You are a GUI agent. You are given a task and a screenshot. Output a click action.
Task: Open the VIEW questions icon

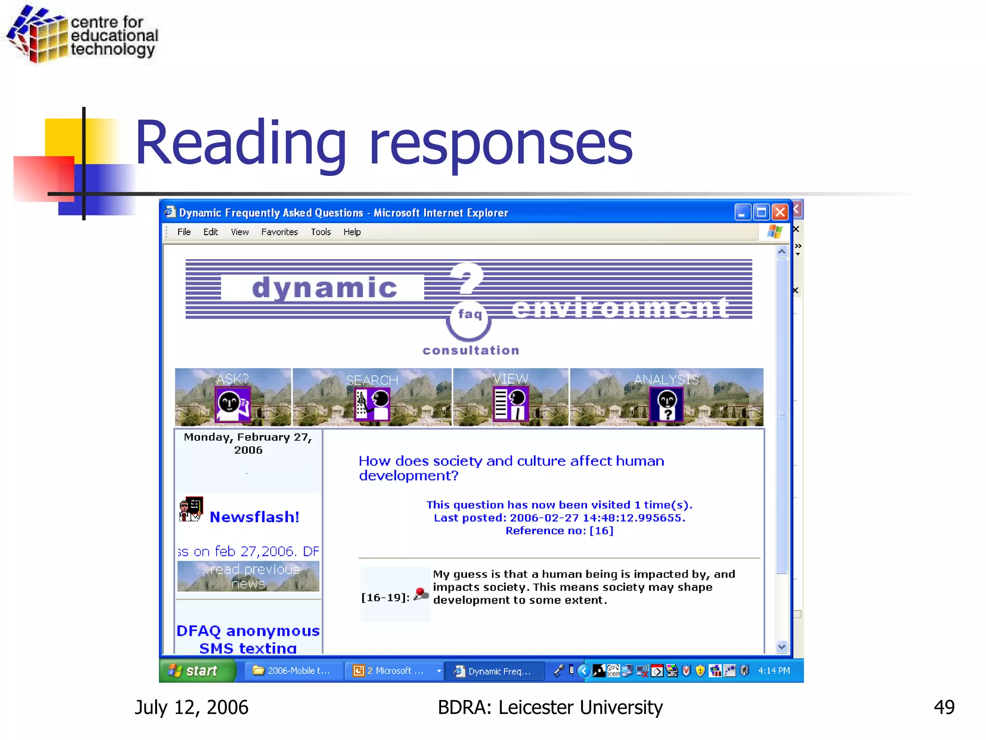pos(511,404)
